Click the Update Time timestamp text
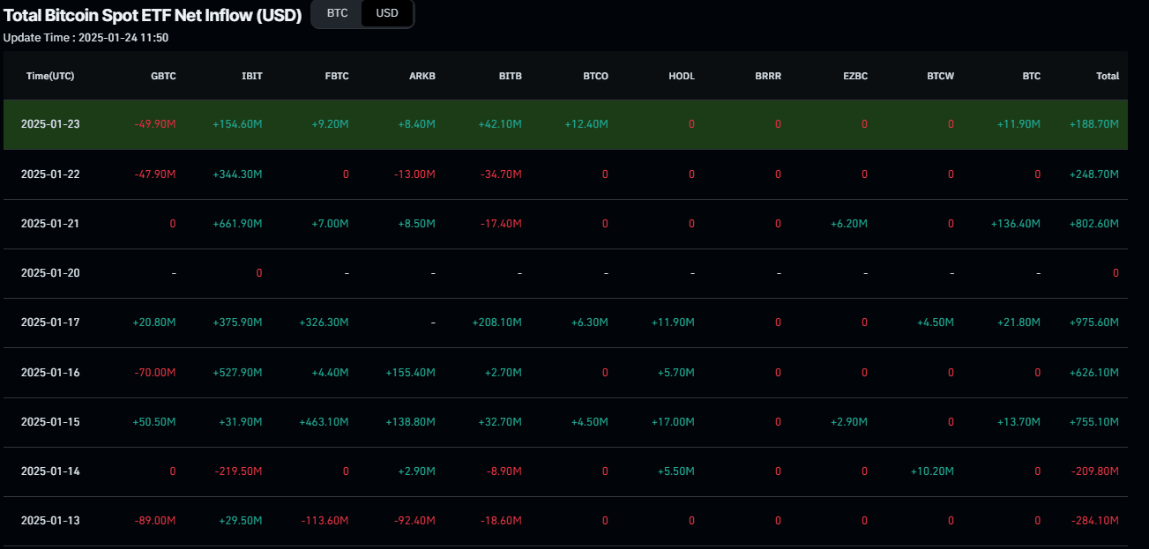Viewport: 1149px width, 549px height. click(x=86, y=37)
